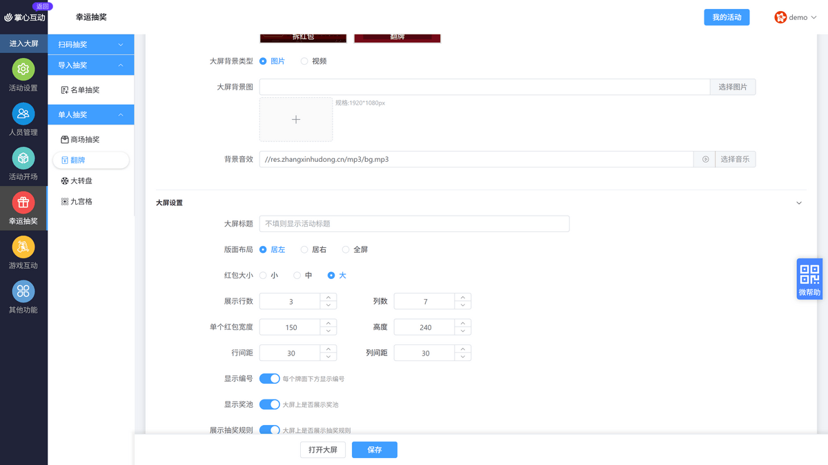The height and width of the screenshot is (465, 828).
Task: Decrease 列数 value
Action: coord(463,305)
